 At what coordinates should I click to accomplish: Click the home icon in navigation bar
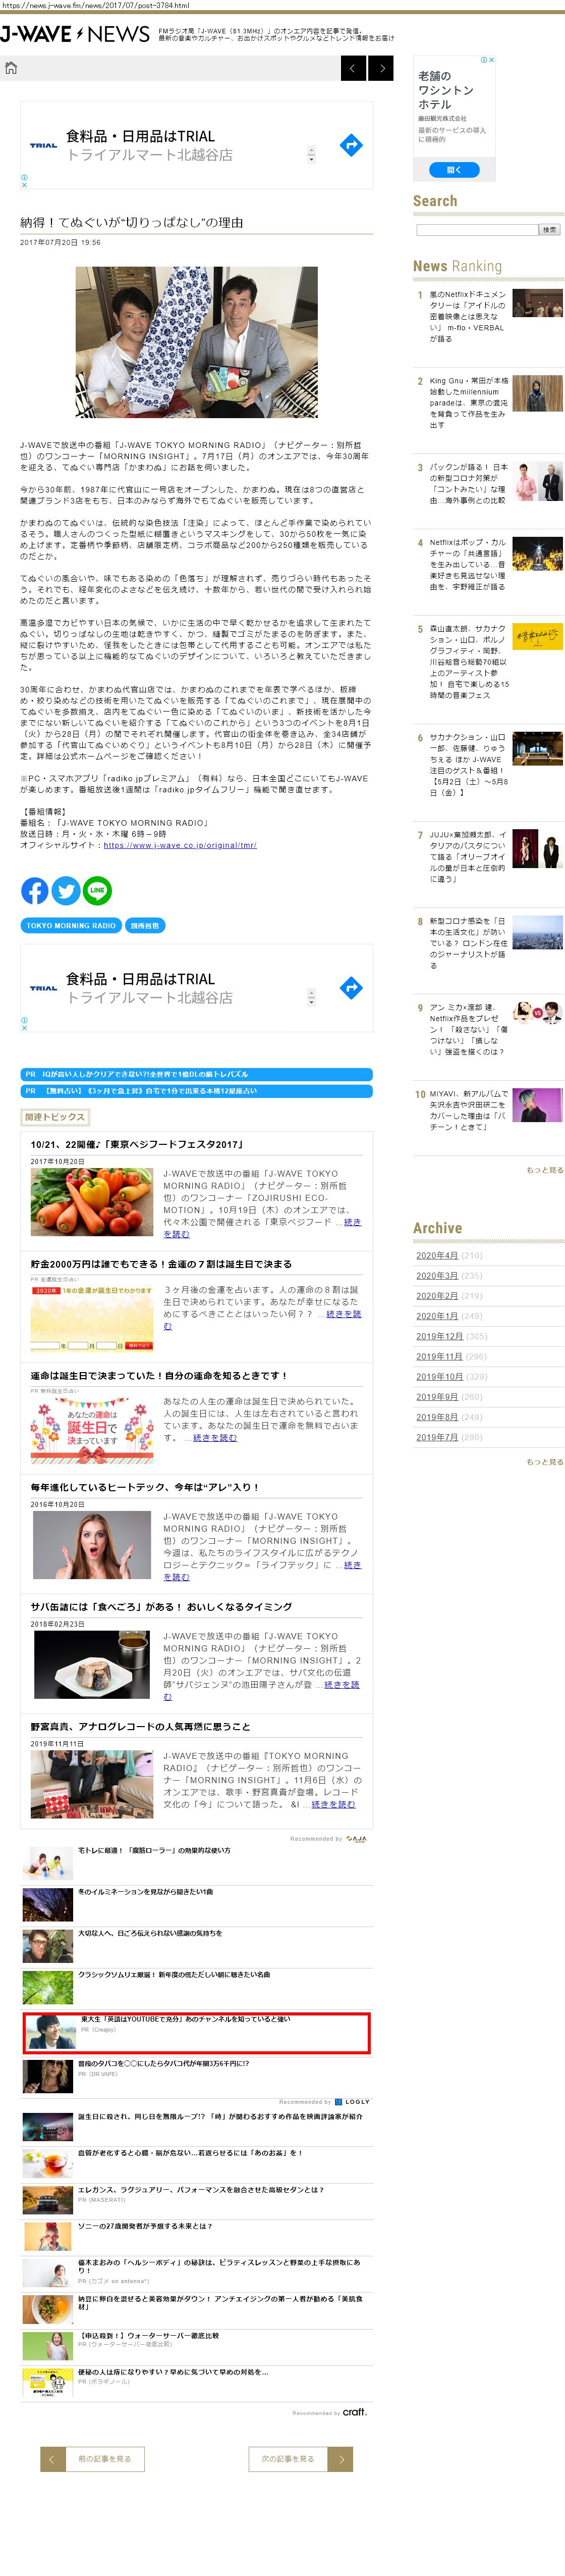[11, 68]
